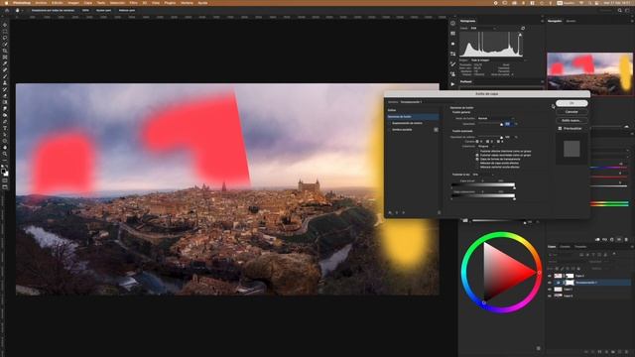Open the Modo de fusión dropdown
Screen dimensions: 635x357
(496, 118)
